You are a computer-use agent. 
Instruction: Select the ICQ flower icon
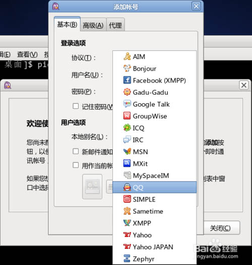[127, 128]
